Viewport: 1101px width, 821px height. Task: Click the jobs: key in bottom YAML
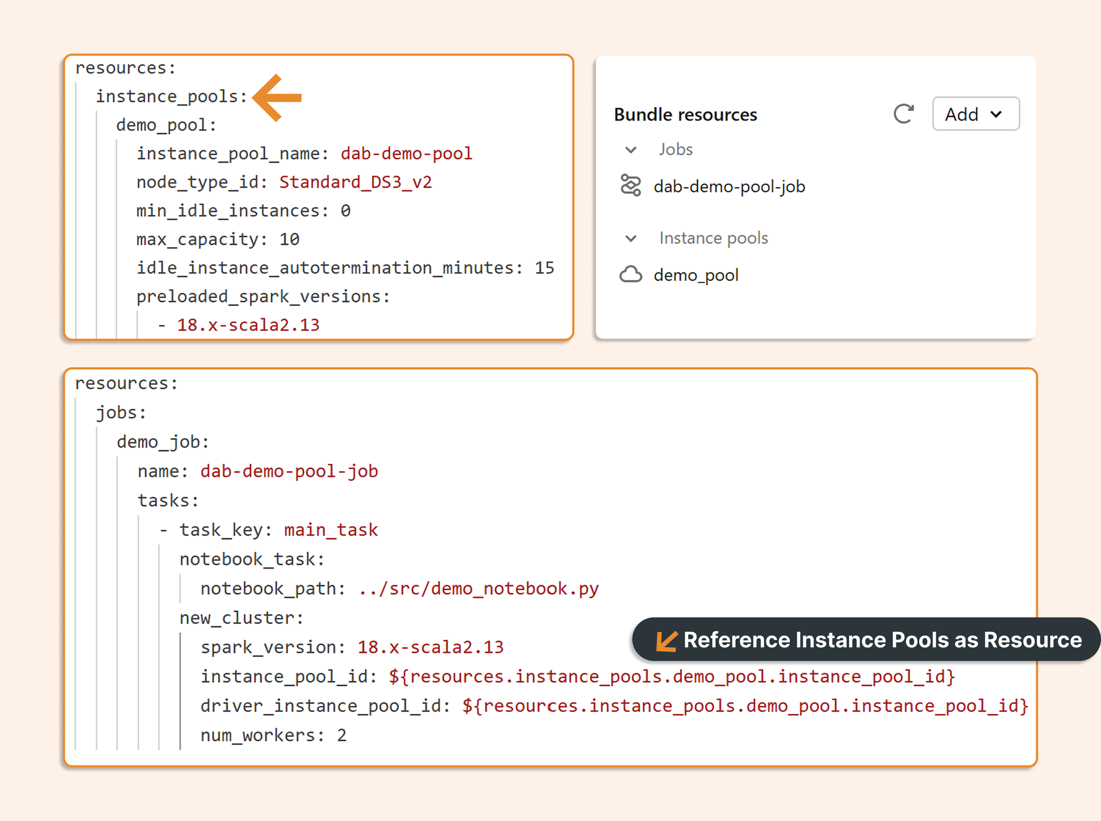point(121,413)
